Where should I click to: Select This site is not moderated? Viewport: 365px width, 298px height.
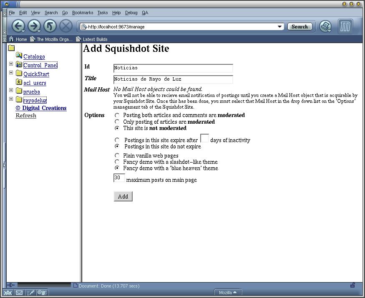(x=117, y=128)
